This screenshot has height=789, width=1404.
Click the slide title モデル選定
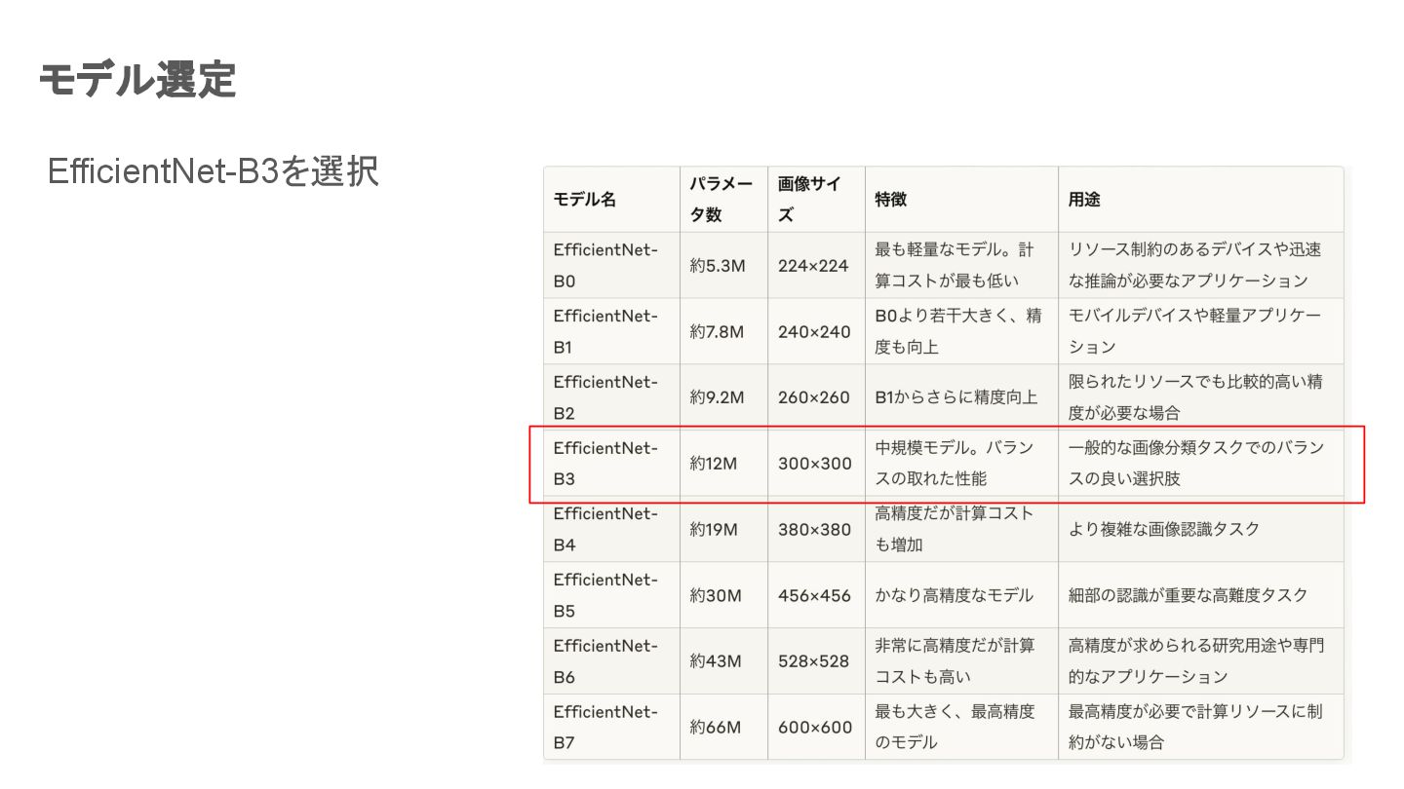pos(137,80)
